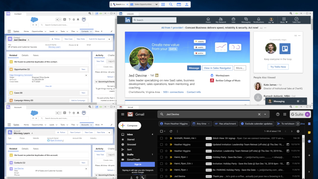The width and height of the screenshot is (318, 179).
Task: Click the Gmail search field with Jed Devine
Action: pyautogui.click(x=211, y=114)
